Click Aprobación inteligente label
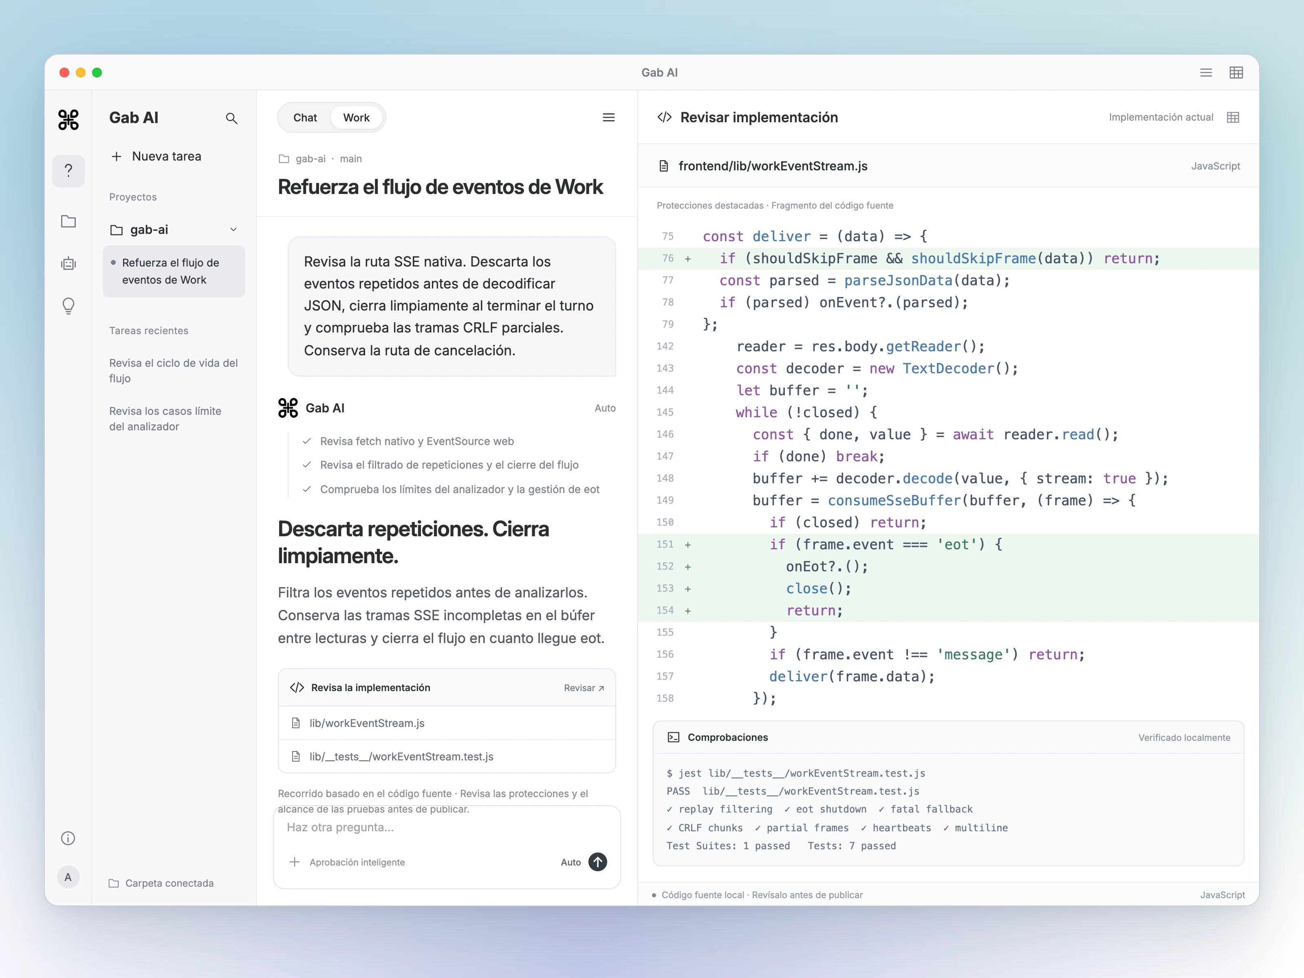 click(x=357, y=862)
